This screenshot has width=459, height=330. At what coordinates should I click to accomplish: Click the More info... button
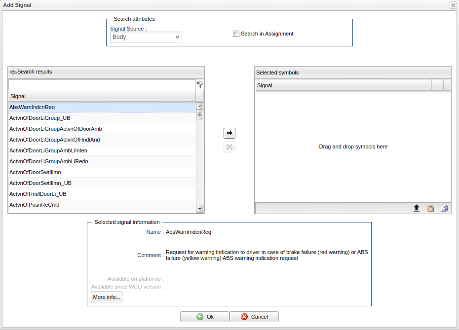pos(106,297)
